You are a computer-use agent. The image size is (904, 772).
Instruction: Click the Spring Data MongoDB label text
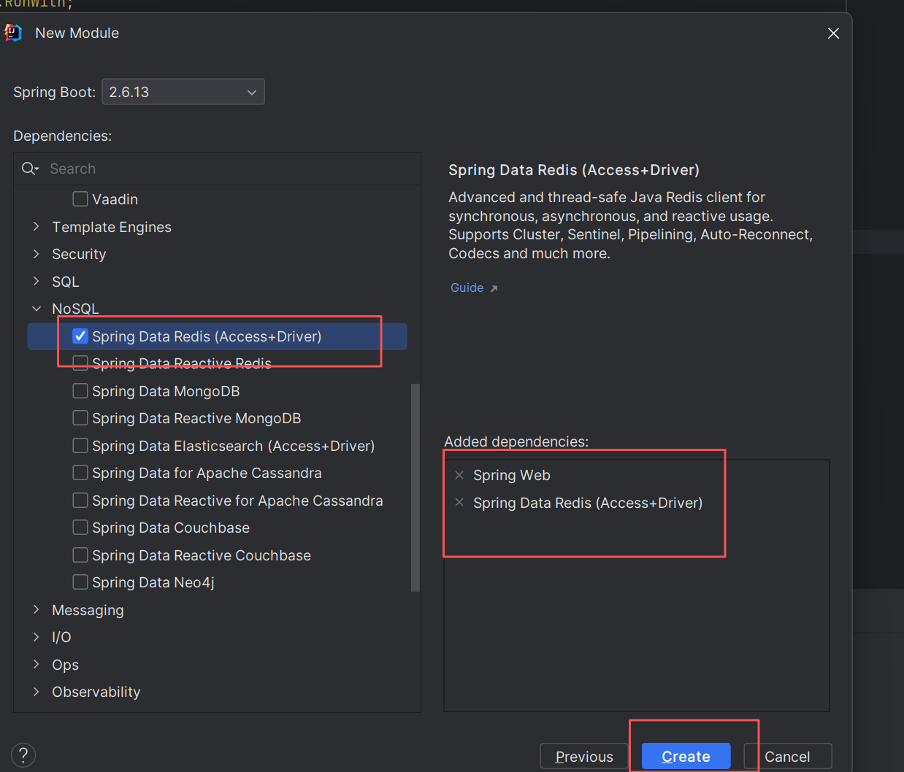[x=166, y=391]
